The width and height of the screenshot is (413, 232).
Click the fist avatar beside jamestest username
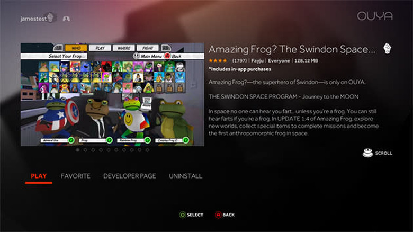pyautogui.click(x=51, y=17)
